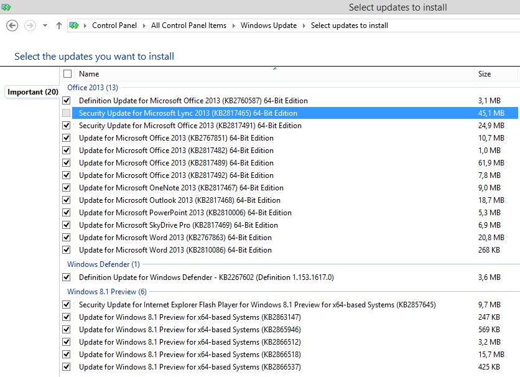The image size is (520, 377).
Task: Uncheck Office 2013 update KB2817492
Action: point(67,175)
